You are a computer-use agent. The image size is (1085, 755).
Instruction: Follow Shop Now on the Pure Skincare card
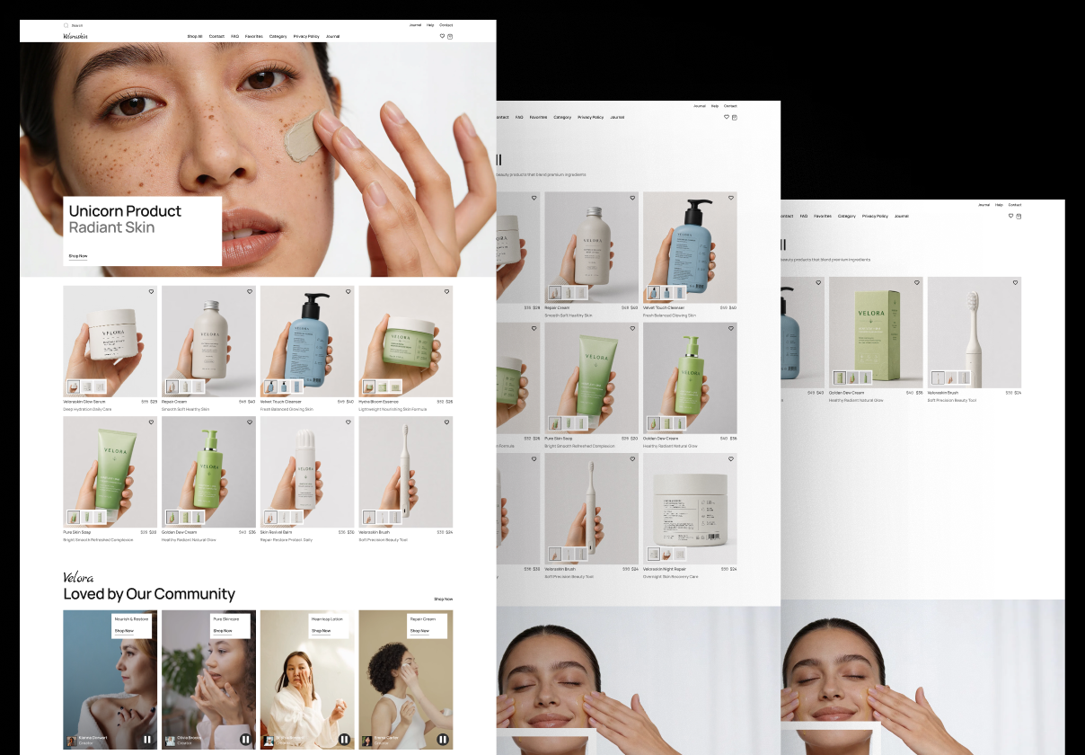(x=223, y=631)
